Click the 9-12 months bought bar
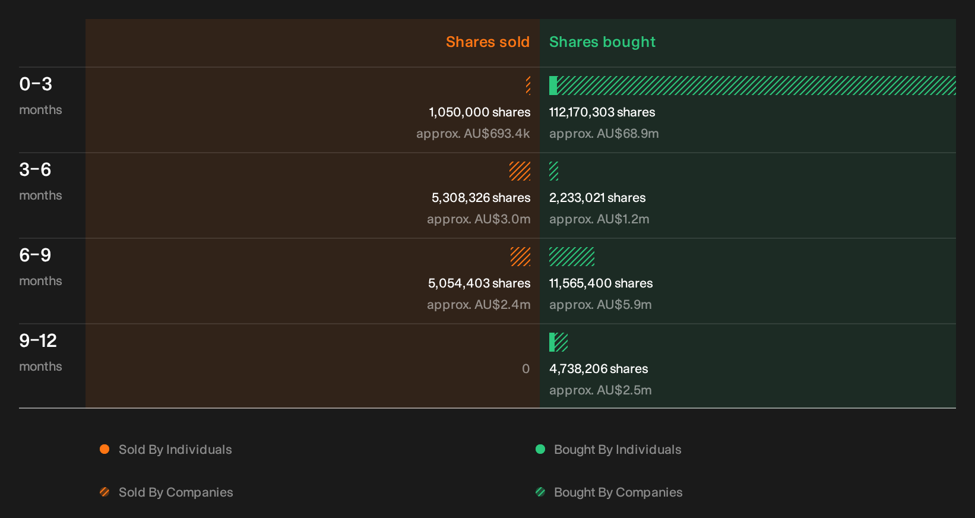The height and width of the screenshot is (518, 975). coord(558,342)
